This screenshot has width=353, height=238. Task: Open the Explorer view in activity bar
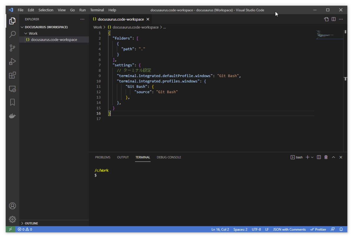pyautogui.click(x=12, y=21)
